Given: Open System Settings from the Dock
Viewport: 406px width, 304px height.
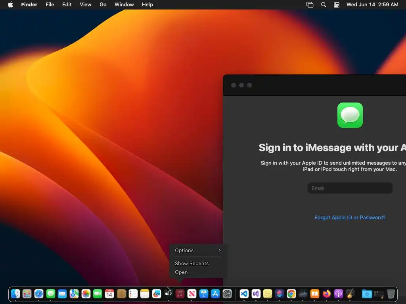Looking at the screenshot, I should (227, 294).
